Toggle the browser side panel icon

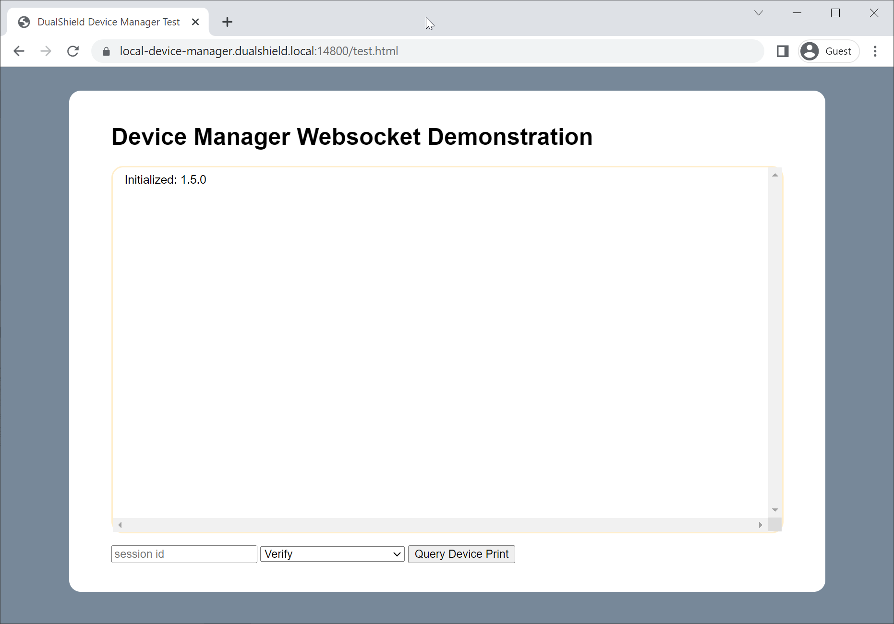783,51
